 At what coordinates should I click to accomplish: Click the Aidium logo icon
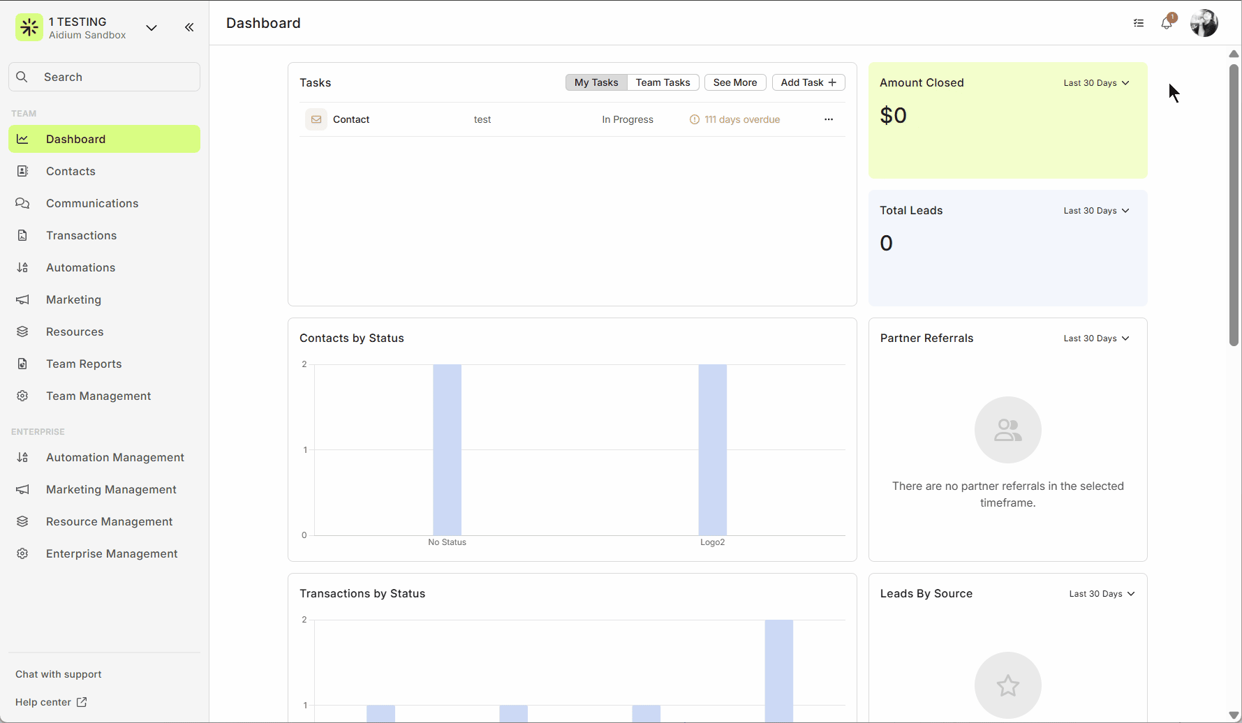tap(29, 27)
